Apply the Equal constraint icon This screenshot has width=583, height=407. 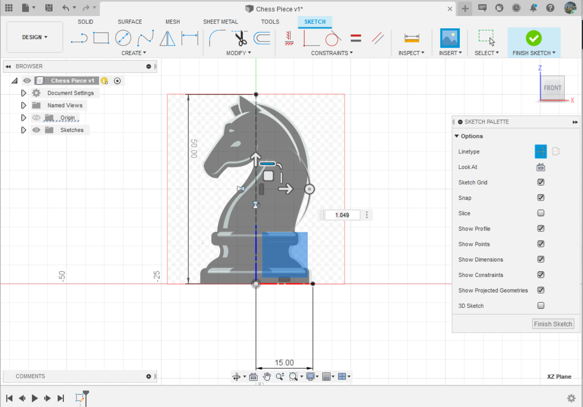tap(356, 38)
